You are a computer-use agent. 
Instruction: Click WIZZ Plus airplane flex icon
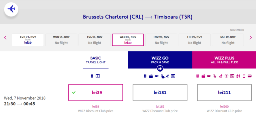pos(226,76)
